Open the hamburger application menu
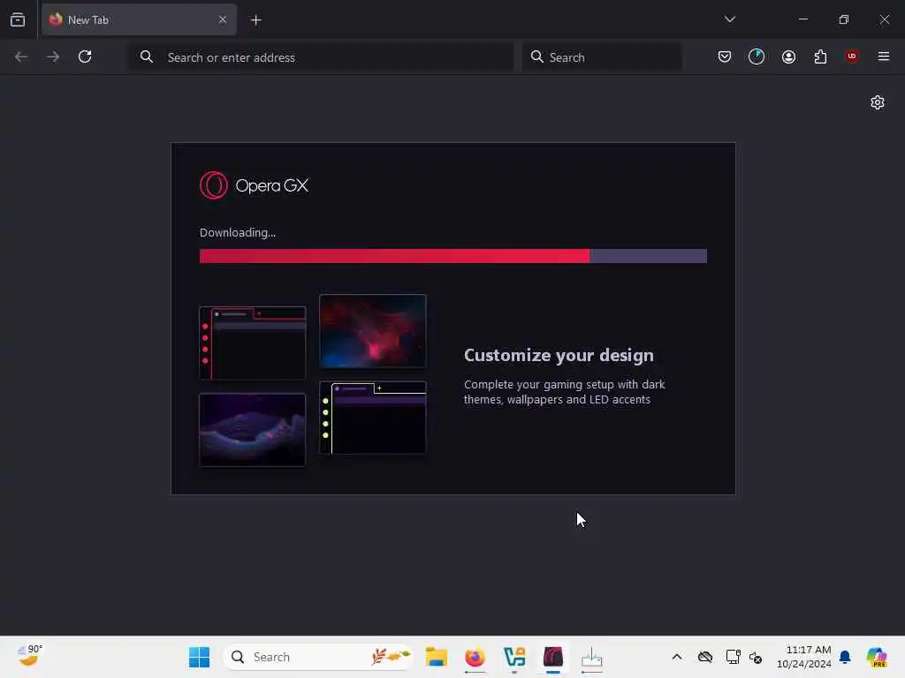The image size is (905, 678). click(x=884, y=56)
